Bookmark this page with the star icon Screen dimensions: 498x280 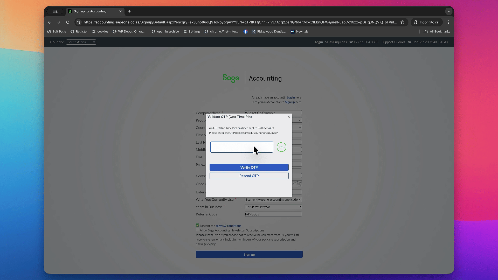coord(402,22)
